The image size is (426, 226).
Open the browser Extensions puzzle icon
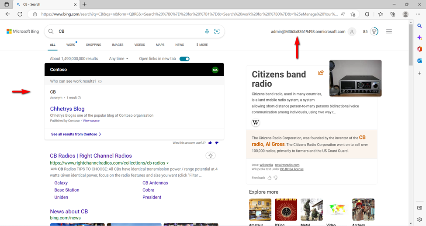pos(367,14)
